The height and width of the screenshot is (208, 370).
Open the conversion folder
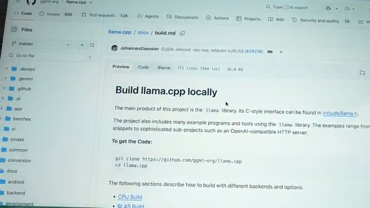19,161
